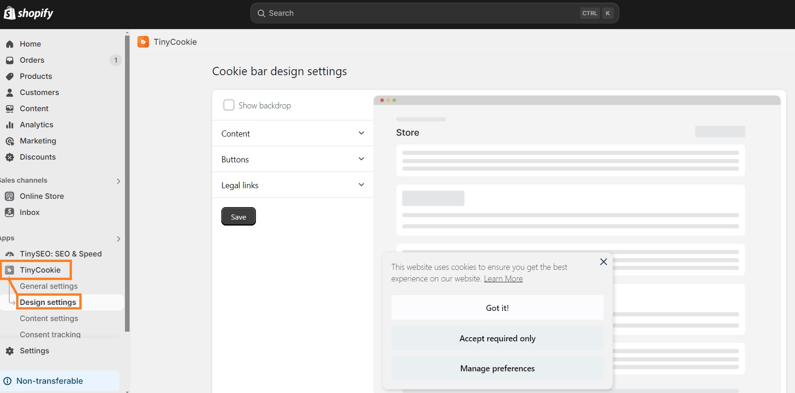Click the Settings gear icon
Image resolution: width=795 pixels, height=393 pixels.
click(10, 351)
